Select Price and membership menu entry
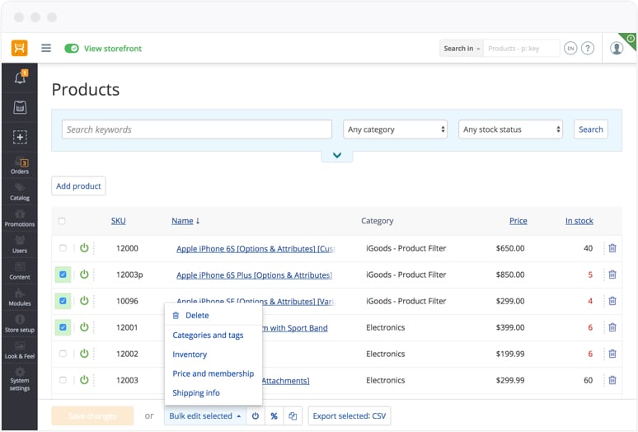Screen dimensions: 638x432 click(x=213, y=373)
